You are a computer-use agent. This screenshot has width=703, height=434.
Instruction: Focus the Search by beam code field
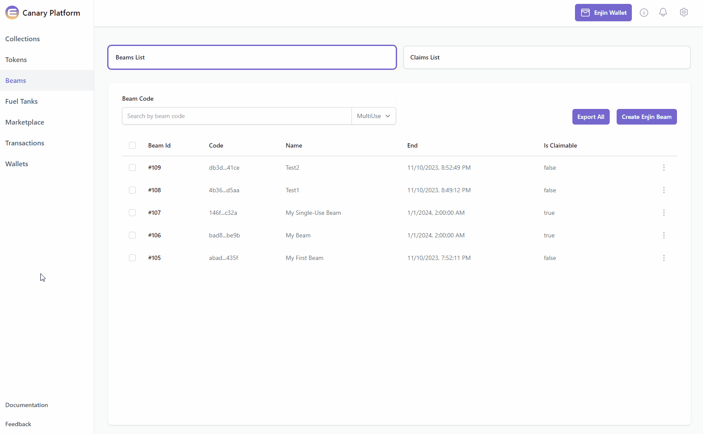[x=237, y=116]
